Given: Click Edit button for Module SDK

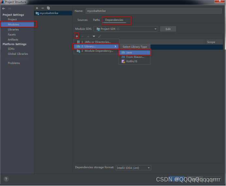Looking at the screenshot, I should pos(168,29).
